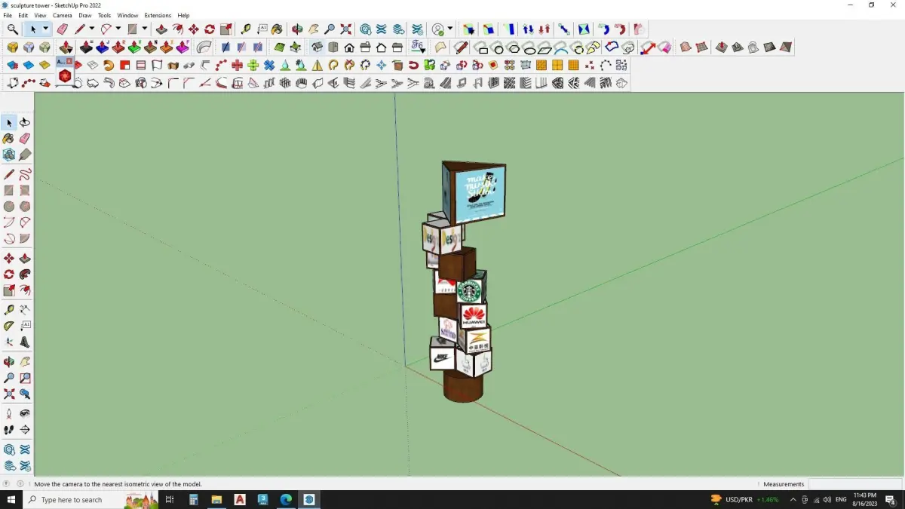Open File Explorer from taskbar
905x509 pixels.
(x=216, y=499)
